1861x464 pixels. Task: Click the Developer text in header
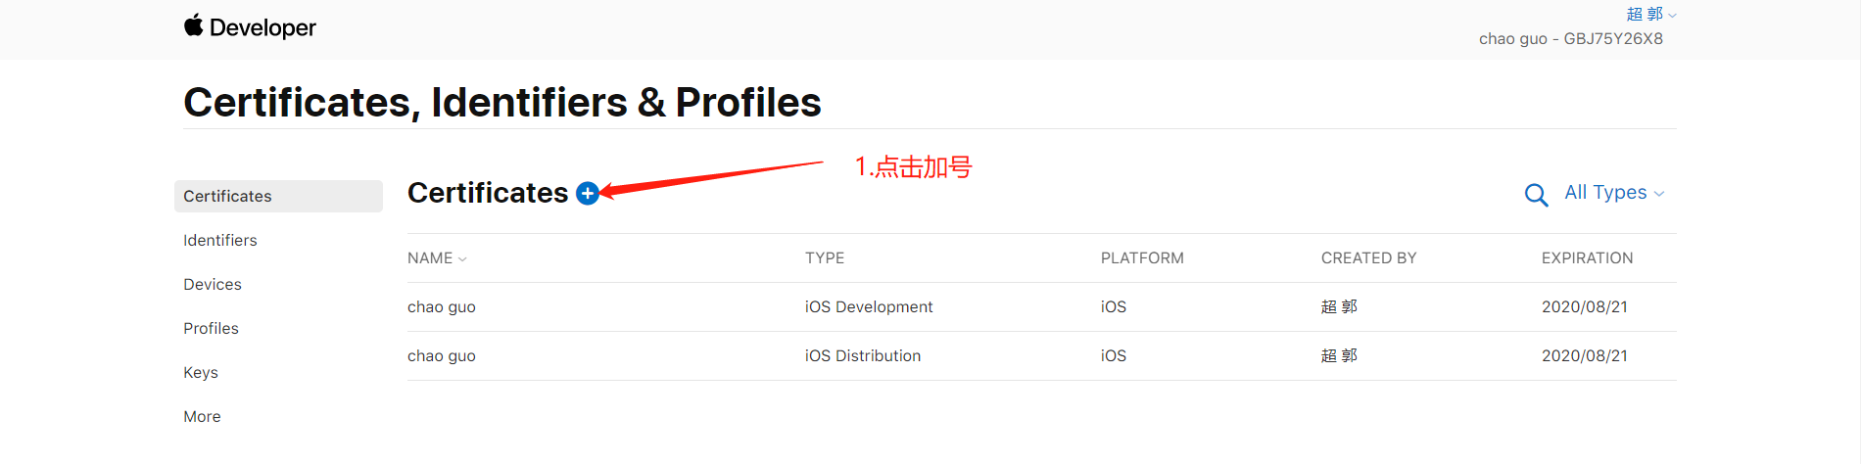coord(262,27)
